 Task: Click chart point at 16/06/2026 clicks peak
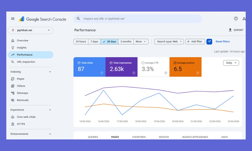click(x=104, y=90)
